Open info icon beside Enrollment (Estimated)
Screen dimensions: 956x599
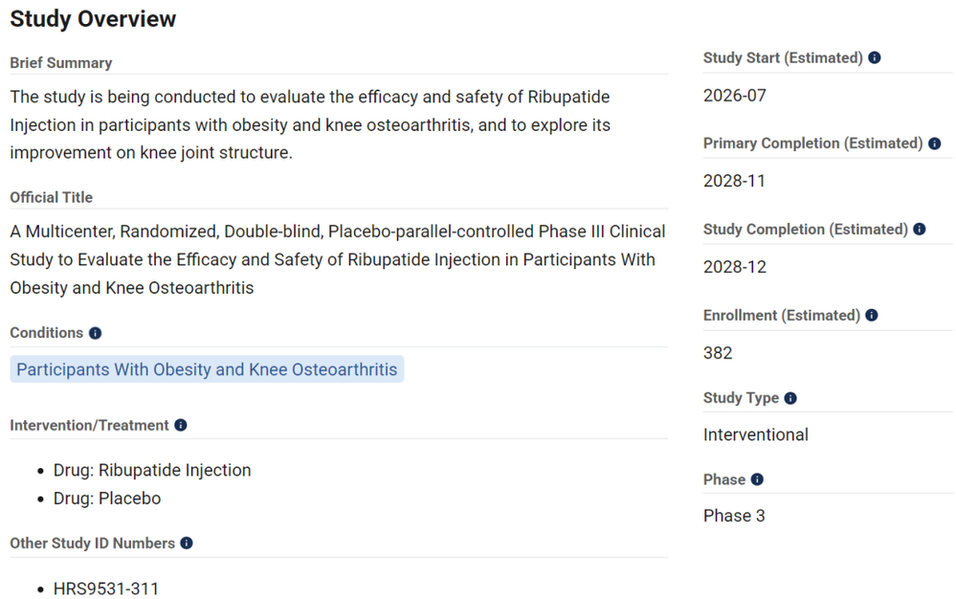pos(872,315)
